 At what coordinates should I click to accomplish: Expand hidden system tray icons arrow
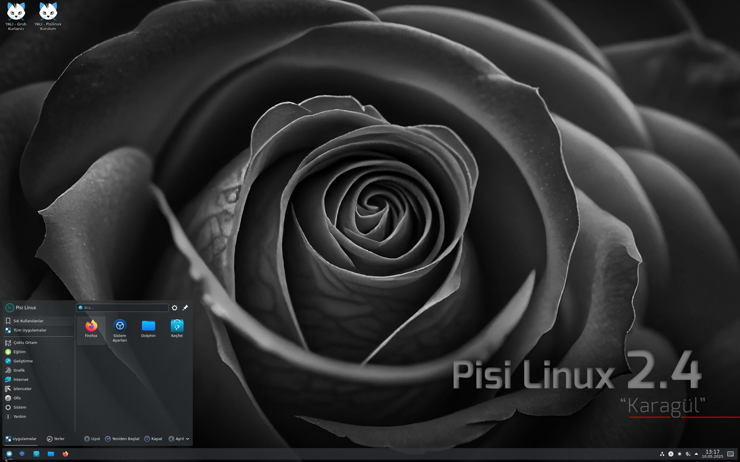pyautogui.click(x=696, y=454)
